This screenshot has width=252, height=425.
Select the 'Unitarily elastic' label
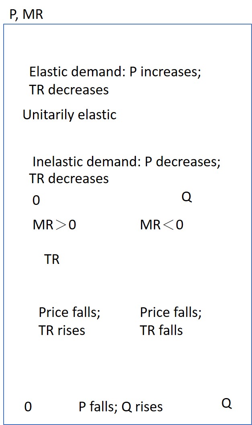(x=70, y=115)
